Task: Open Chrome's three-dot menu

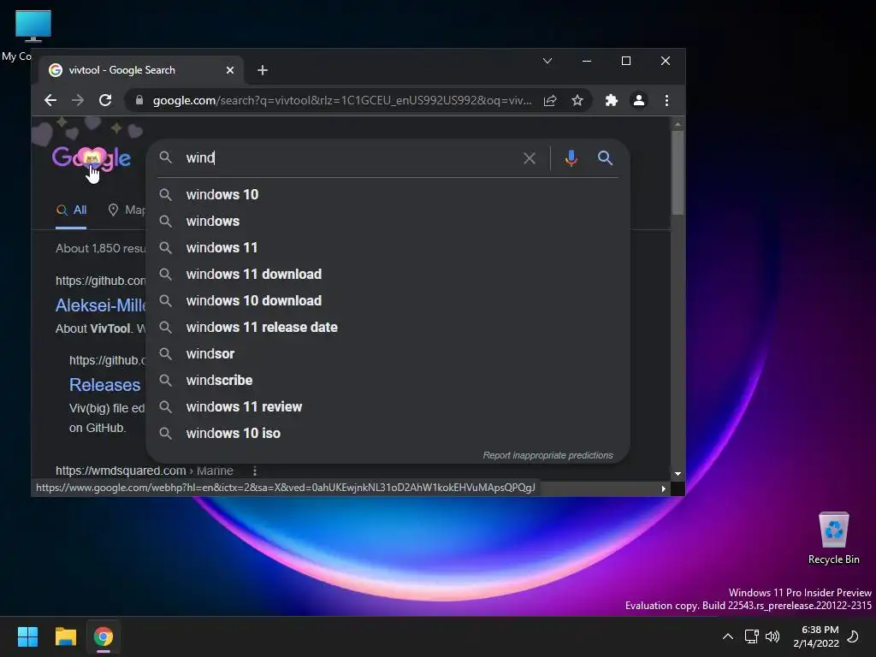Action: (x=666, y=101)
